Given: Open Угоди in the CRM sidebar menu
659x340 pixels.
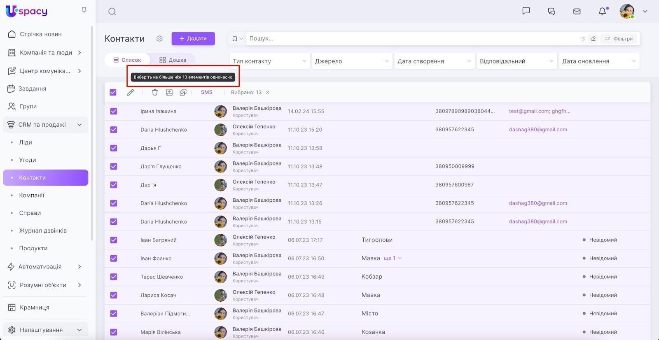Looking at the screenshot, I should (28, 160).
